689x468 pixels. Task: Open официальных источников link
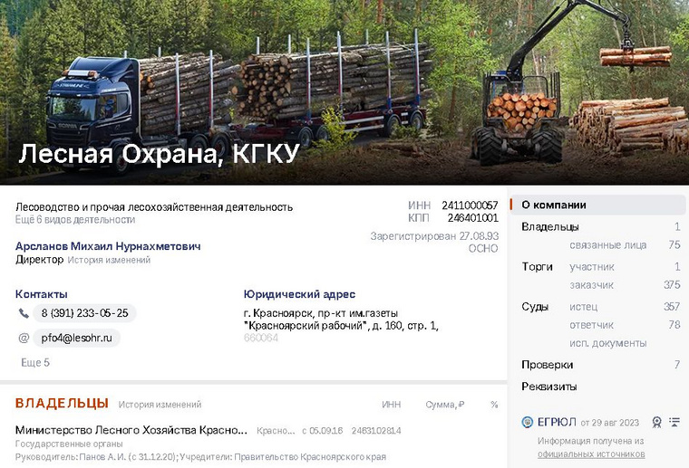(x=591, y=454)
